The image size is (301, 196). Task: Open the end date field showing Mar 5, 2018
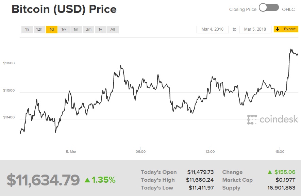[x=255, y=29]
